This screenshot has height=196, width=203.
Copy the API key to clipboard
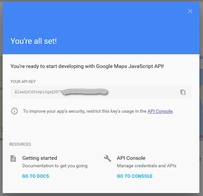[x=183, y=92]
